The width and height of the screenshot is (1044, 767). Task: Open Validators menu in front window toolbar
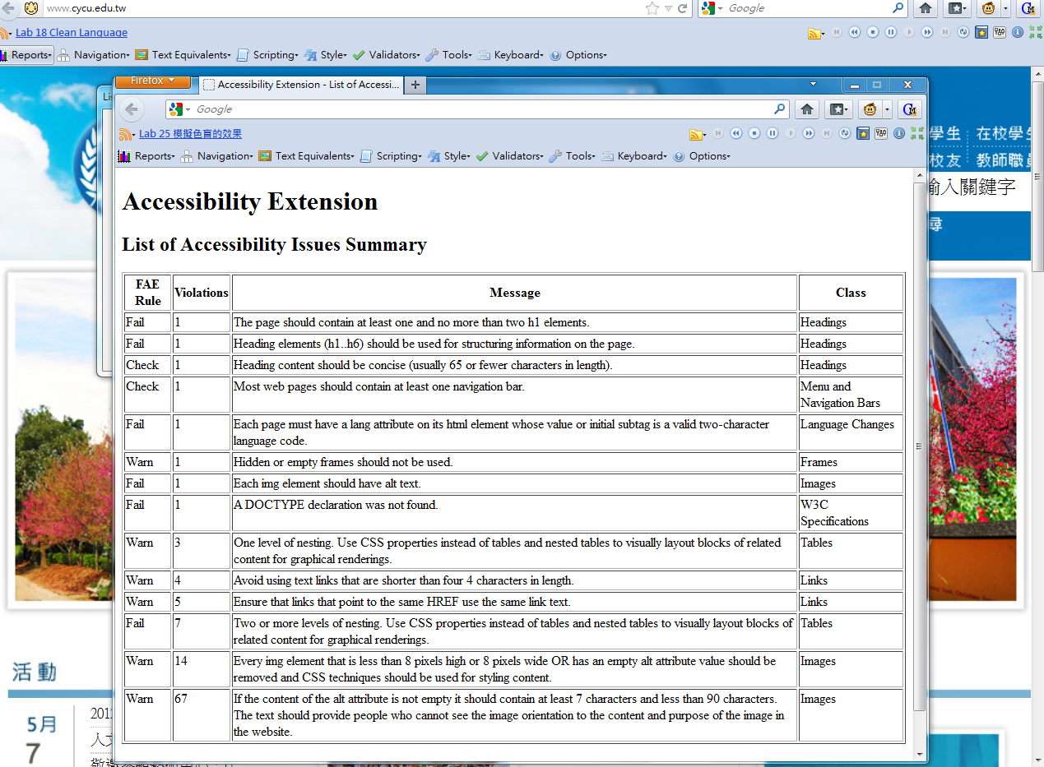510,156
